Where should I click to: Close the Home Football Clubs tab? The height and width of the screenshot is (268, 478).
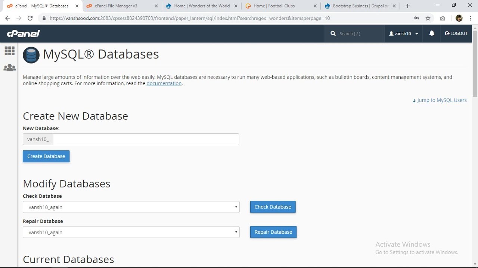(315, 6)
